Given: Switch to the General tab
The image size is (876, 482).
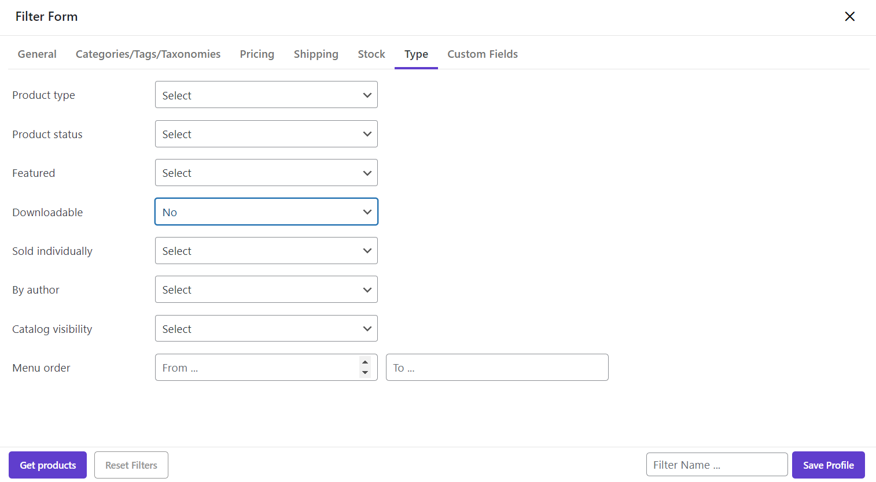Looking at the screenshot, I should (x=37, y=54).
